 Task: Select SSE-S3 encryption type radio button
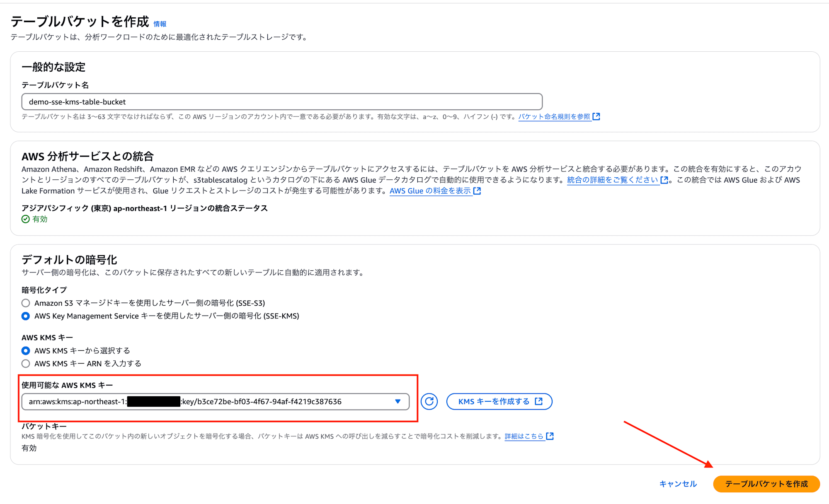click(26, 303)
